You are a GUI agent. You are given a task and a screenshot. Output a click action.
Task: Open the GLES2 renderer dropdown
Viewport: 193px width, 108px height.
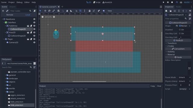pos(188,2)
